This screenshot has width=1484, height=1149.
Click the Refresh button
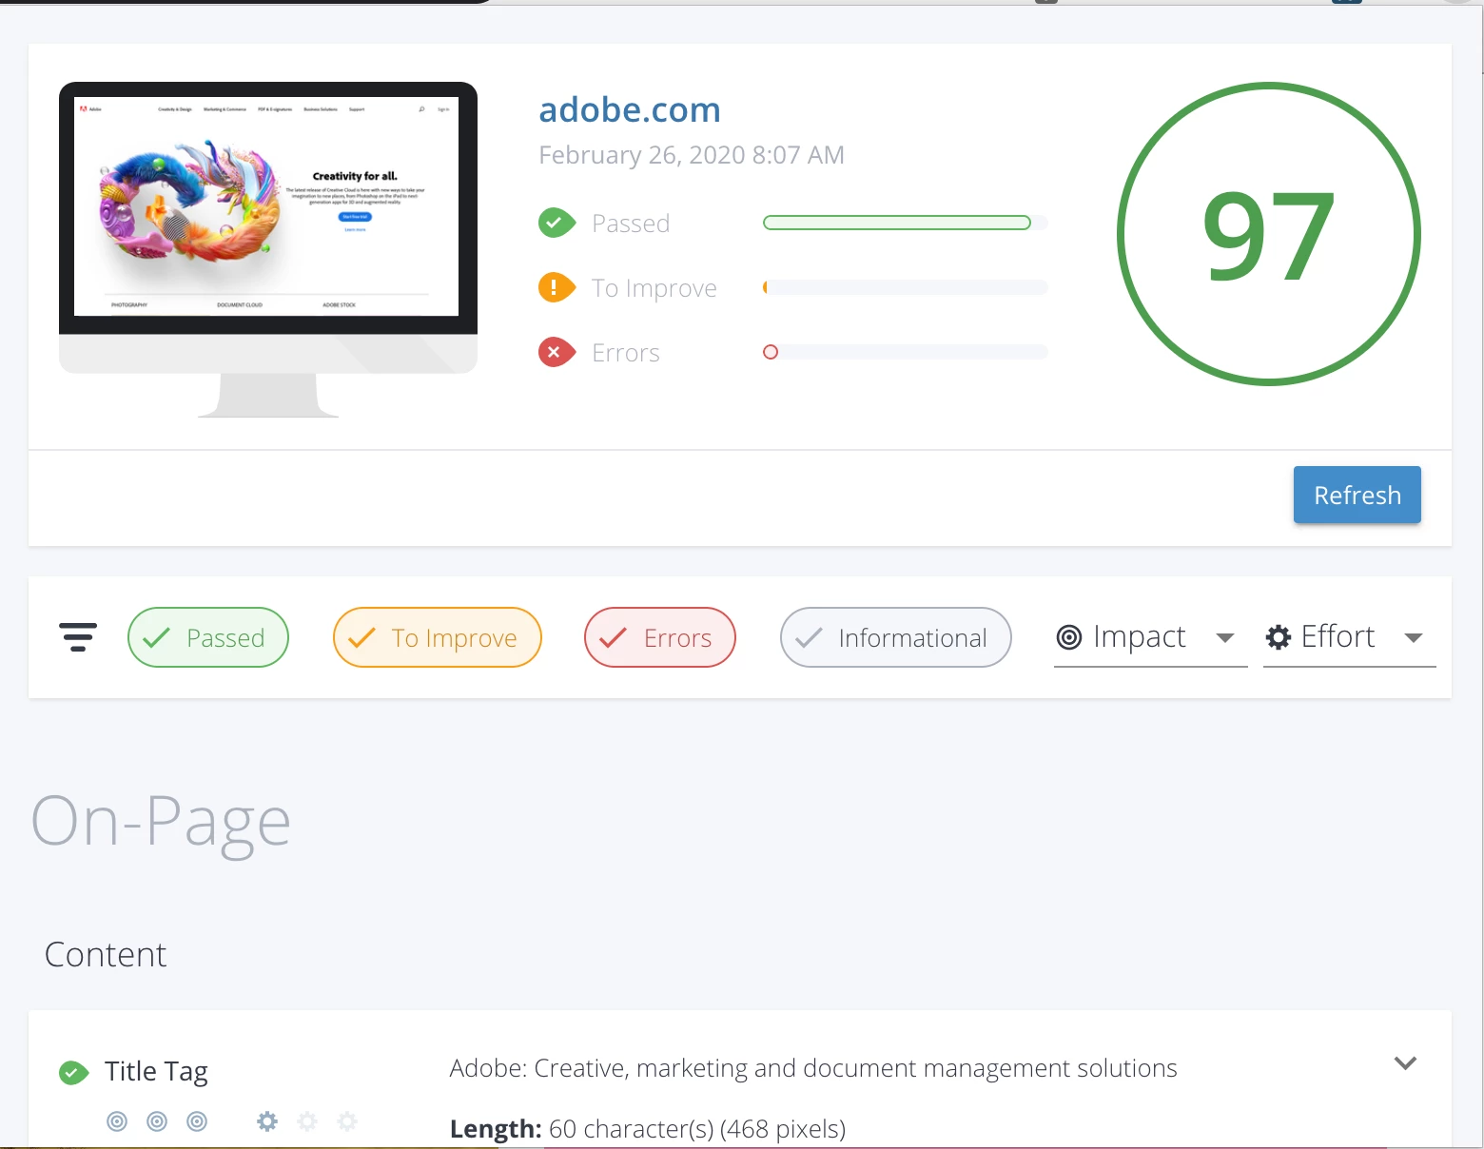click(x=1357, y=495)
